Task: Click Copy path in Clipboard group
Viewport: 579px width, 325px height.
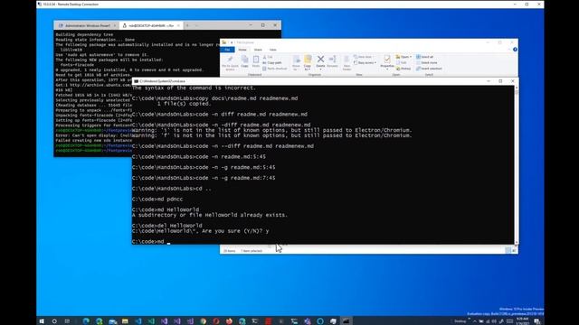Action: [x=272, y=62]
